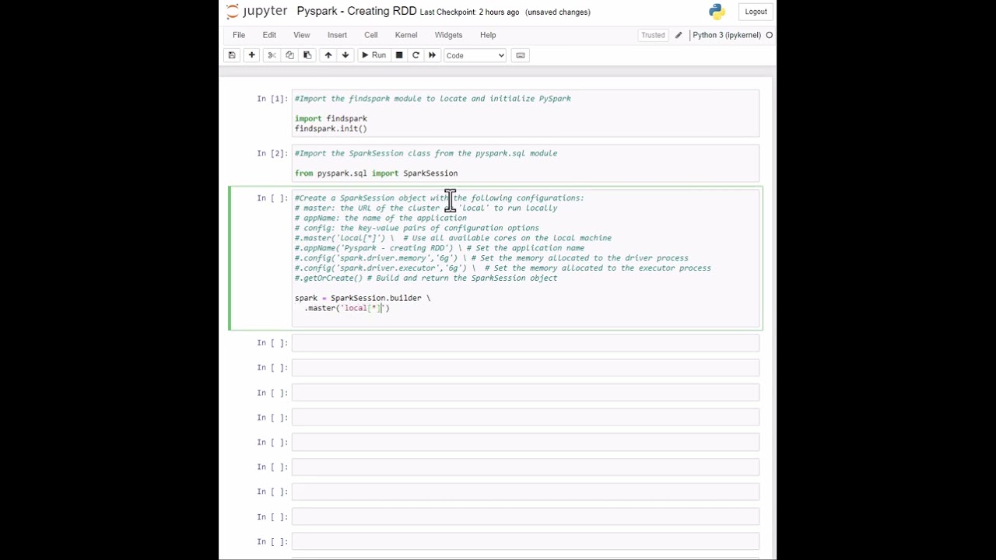
Task: Click the spark = SparkSession.builder line
Action: [363, 298]
